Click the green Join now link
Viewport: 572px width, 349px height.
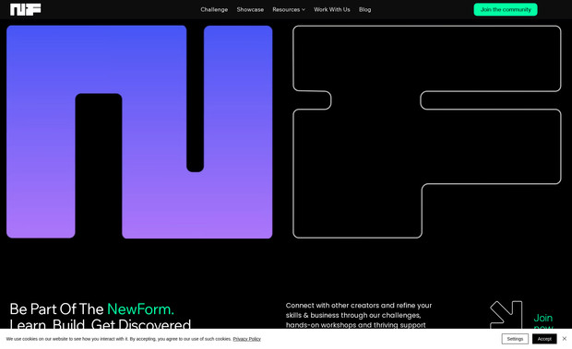tap(543, 321)
